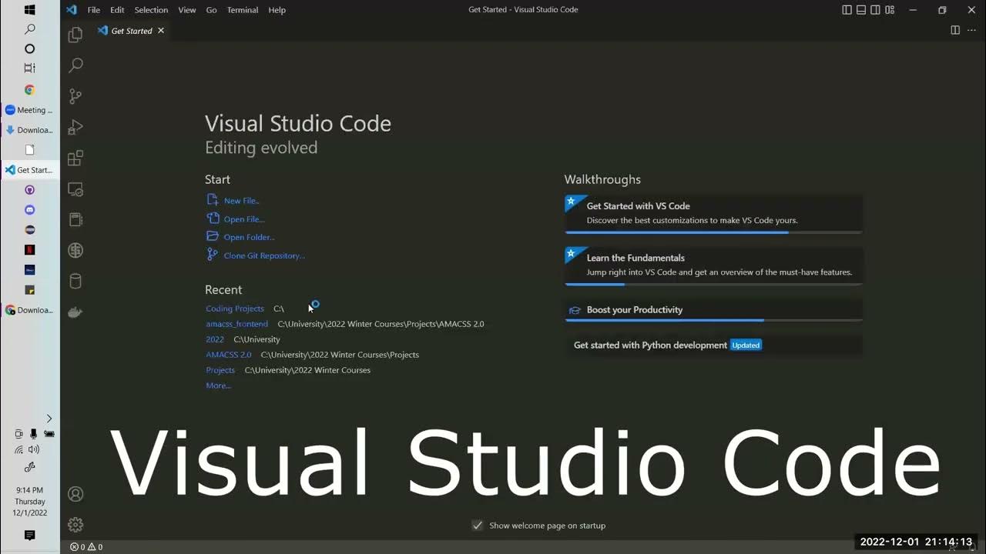
Task: Click the VS Code logo in title bar
Action: [x=72, y=10]
